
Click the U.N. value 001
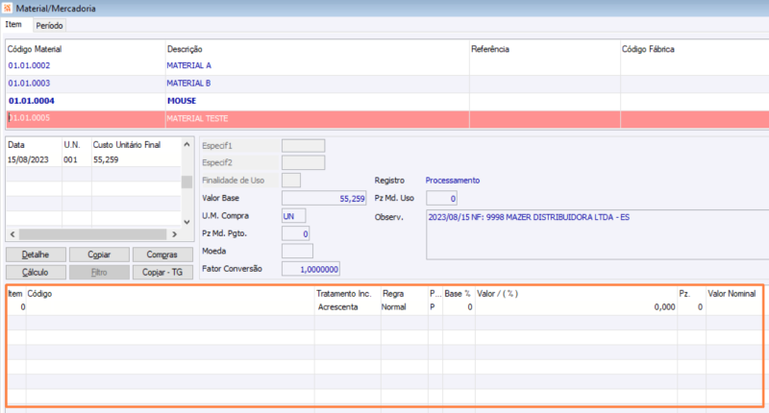[x=70, y=159]
